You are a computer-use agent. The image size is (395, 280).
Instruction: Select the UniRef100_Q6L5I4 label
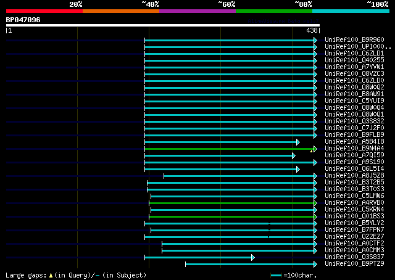[354, 169]
